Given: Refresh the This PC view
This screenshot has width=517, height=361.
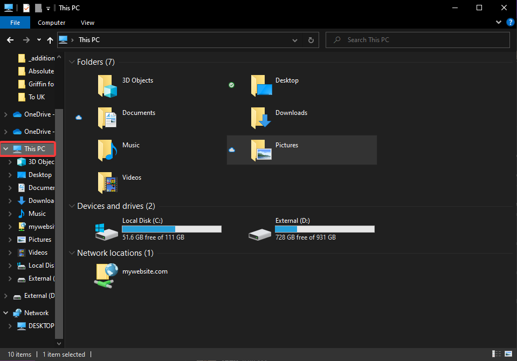Looking at the screenshot, I should point(311,40).
